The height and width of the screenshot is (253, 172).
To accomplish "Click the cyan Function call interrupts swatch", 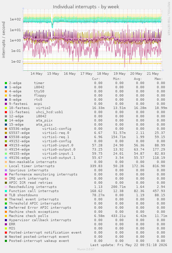I will click(6, 191).
